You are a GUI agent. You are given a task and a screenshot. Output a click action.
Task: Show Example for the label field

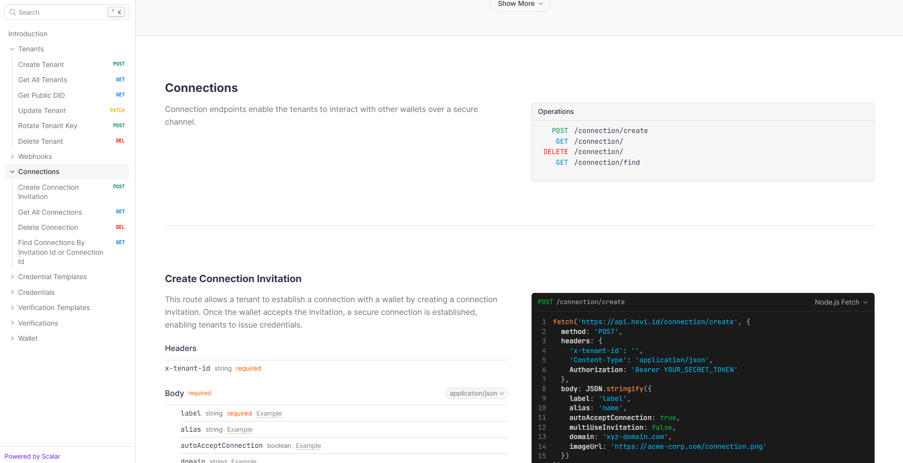point(269,414)
